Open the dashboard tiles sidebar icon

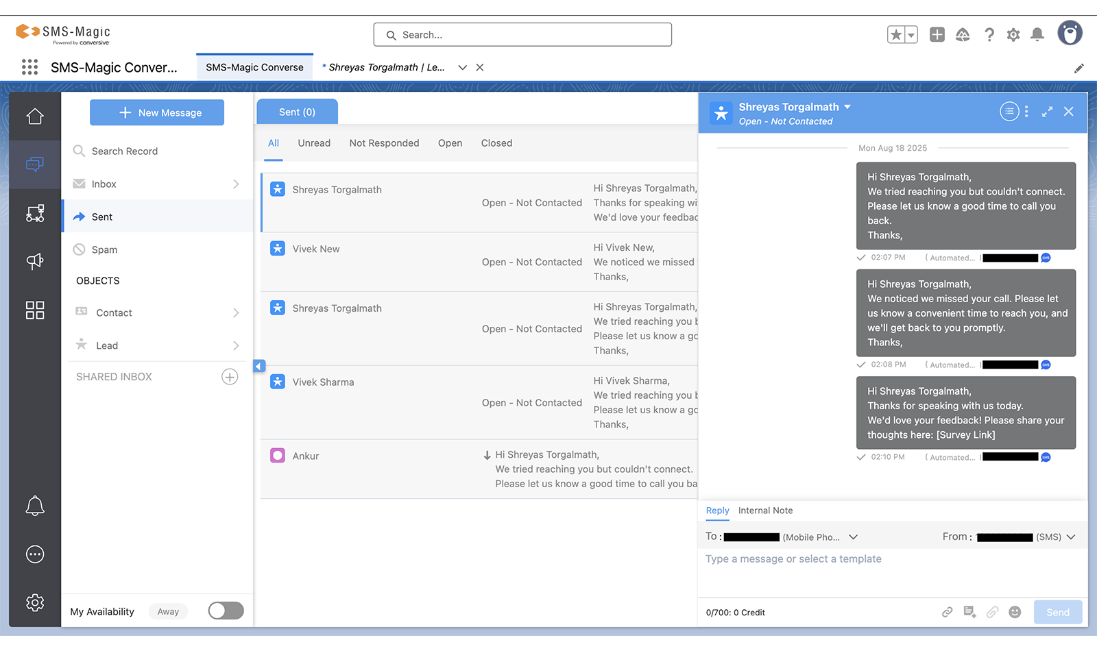(35, 310)
